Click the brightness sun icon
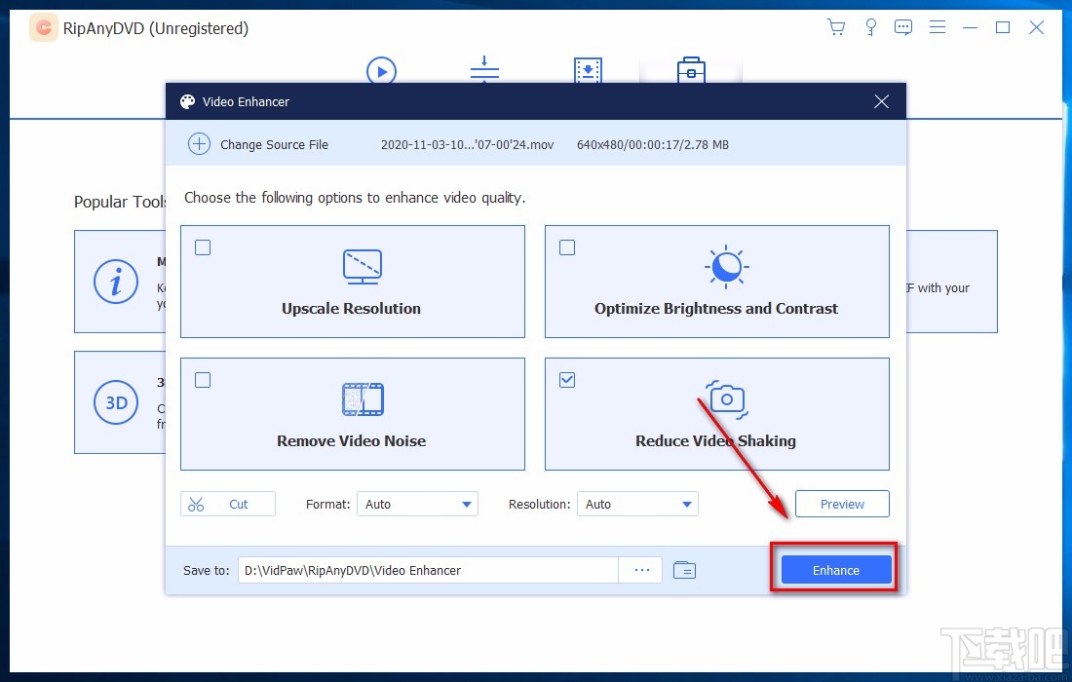 [727, 267]
